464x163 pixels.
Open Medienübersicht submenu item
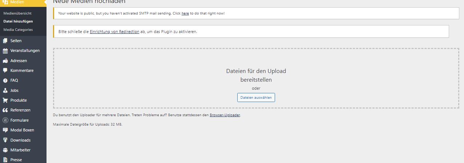tap(17, 13)
